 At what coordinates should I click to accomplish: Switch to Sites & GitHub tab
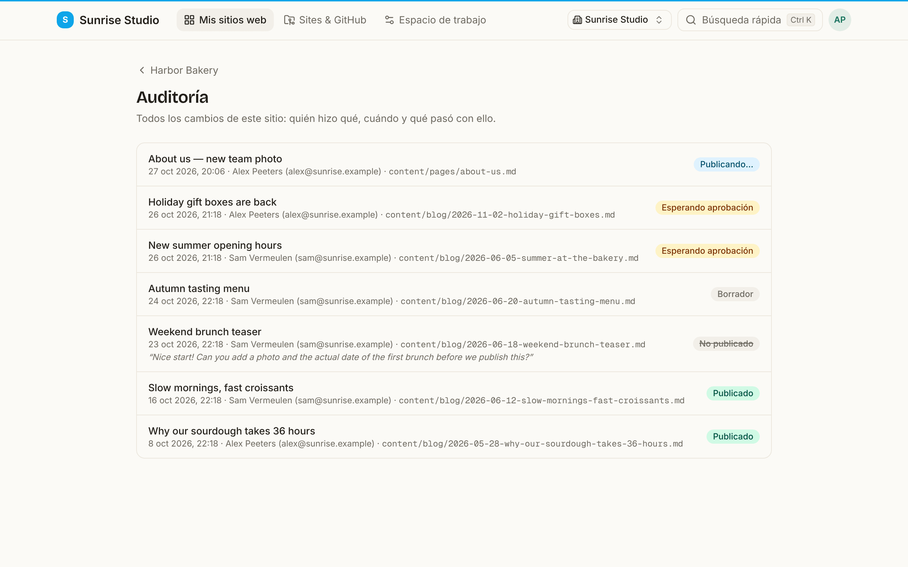click(x=325, y=20)
